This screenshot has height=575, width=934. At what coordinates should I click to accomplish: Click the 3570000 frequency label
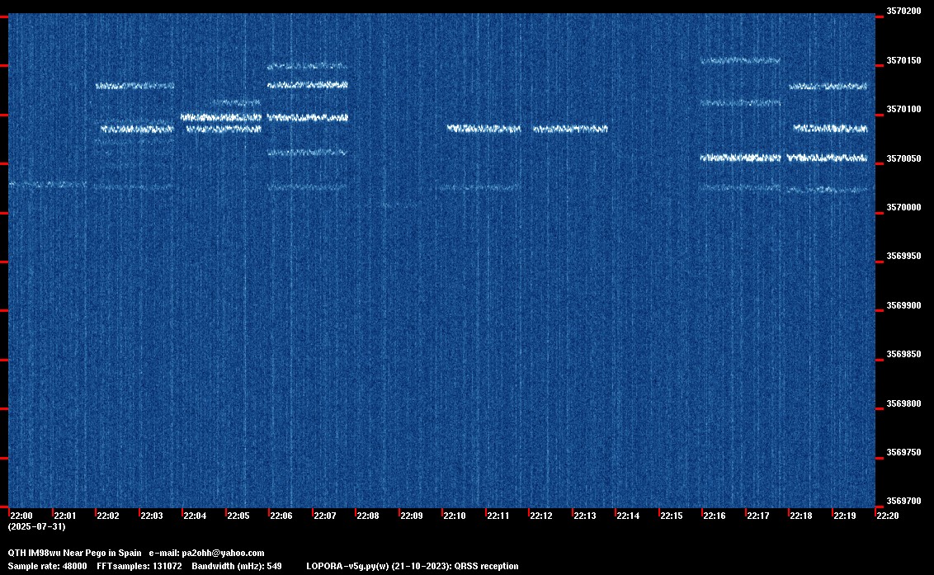903,207
